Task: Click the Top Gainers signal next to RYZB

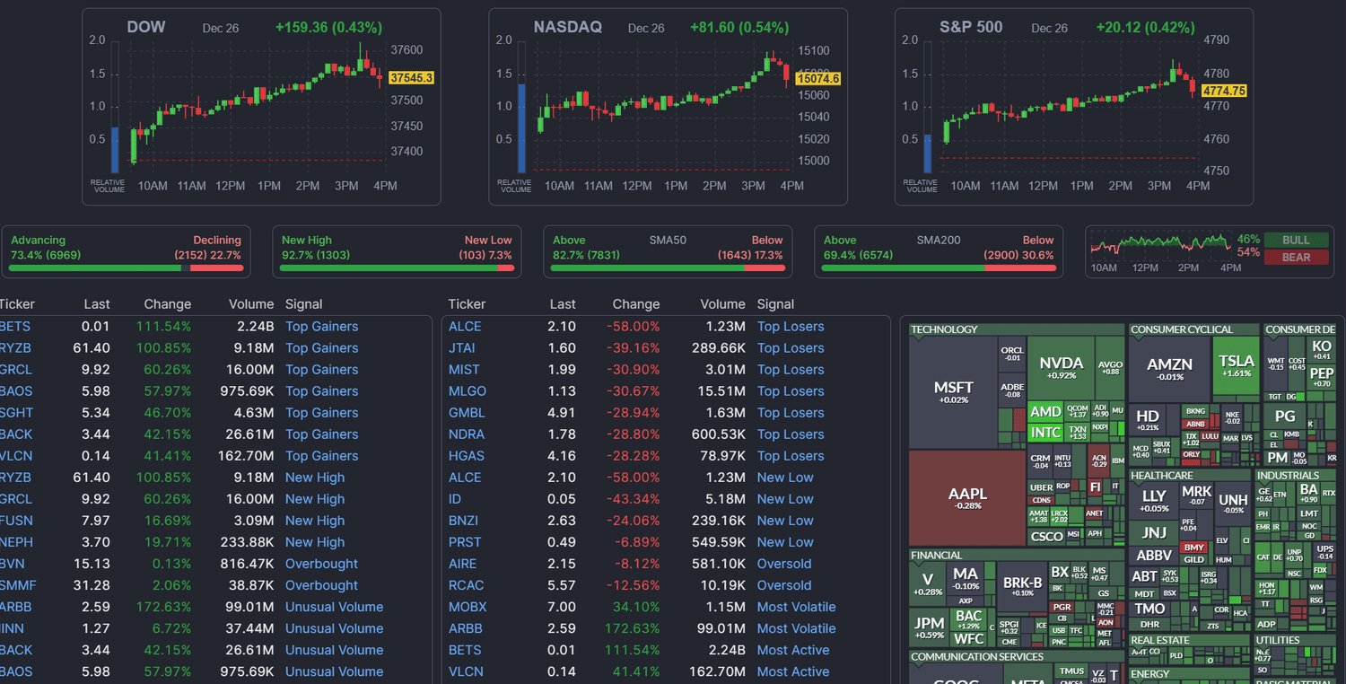Action: 321,347
